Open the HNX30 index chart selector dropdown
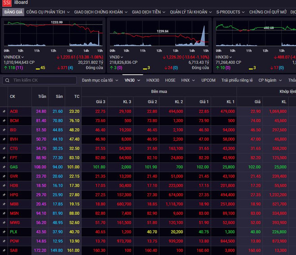The image size is (296, 255). tap(224, 57)
